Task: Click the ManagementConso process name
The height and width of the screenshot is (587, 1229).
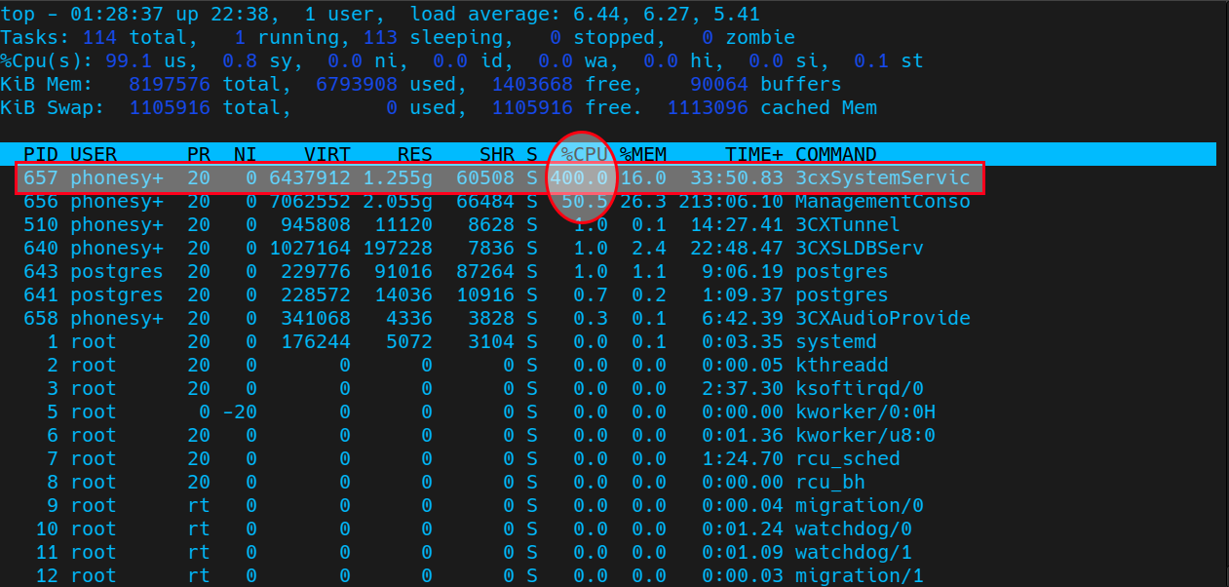Action: click(x=882, y=202)
